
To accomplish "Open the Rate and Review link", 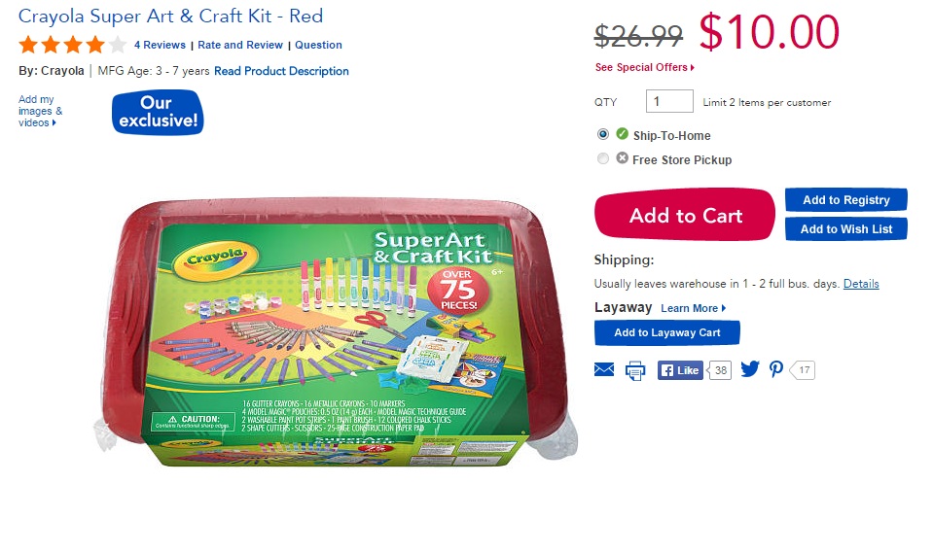I will coord(239,45).
